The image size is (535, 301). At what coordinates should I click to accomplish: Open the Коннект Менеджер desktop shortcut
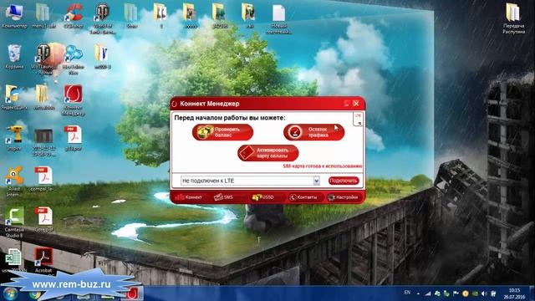coord(73,100)
